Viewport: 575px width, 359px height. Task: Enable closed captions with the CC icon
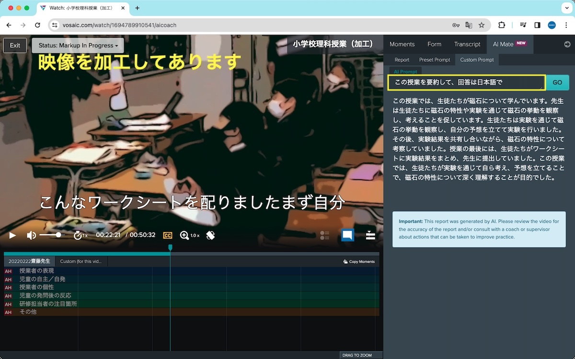(168, 235)
